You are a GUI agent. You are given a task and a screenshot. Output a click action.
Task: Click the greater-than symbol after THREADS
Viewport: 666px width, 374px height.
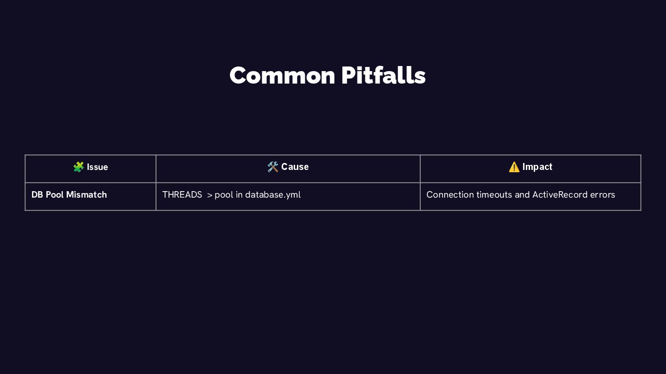coord(210,195)
